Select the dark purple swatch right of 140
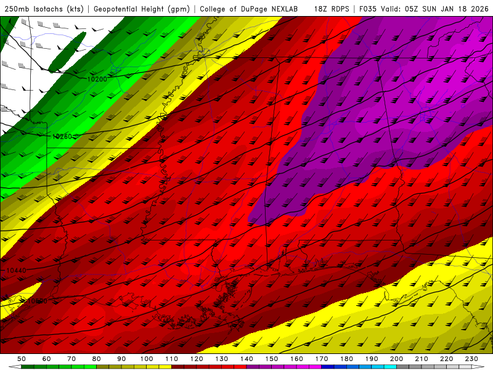This screenshot has width=493, height=370. pos(253,367)
